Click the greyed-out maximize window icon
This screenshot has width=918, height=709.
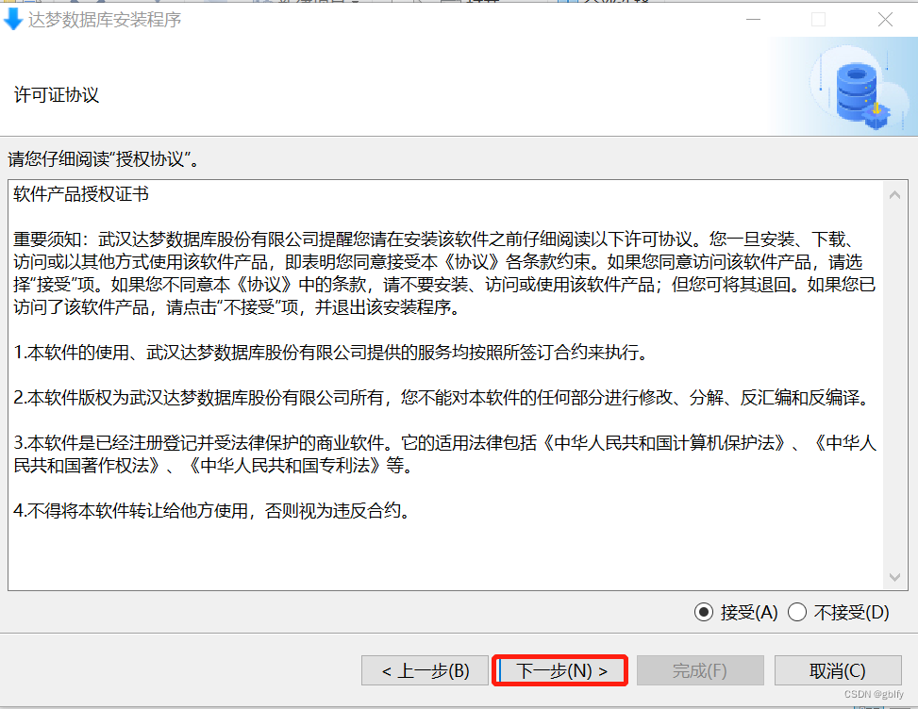819,19
